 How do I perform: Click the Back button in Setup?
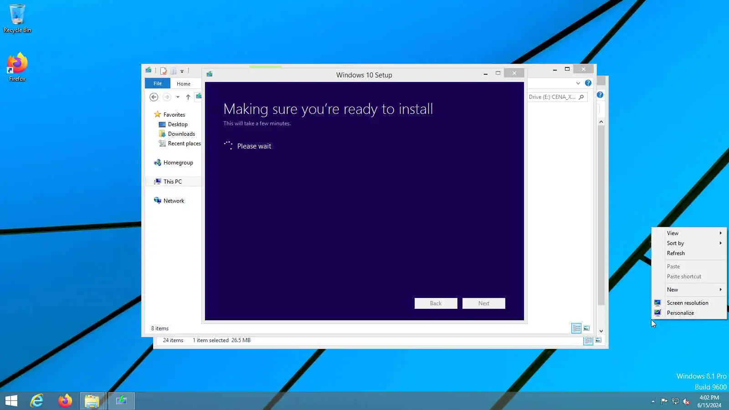point(436,303)
